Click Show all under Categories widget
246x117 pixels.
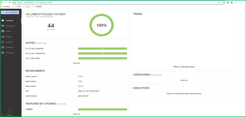tap(184, 80)
